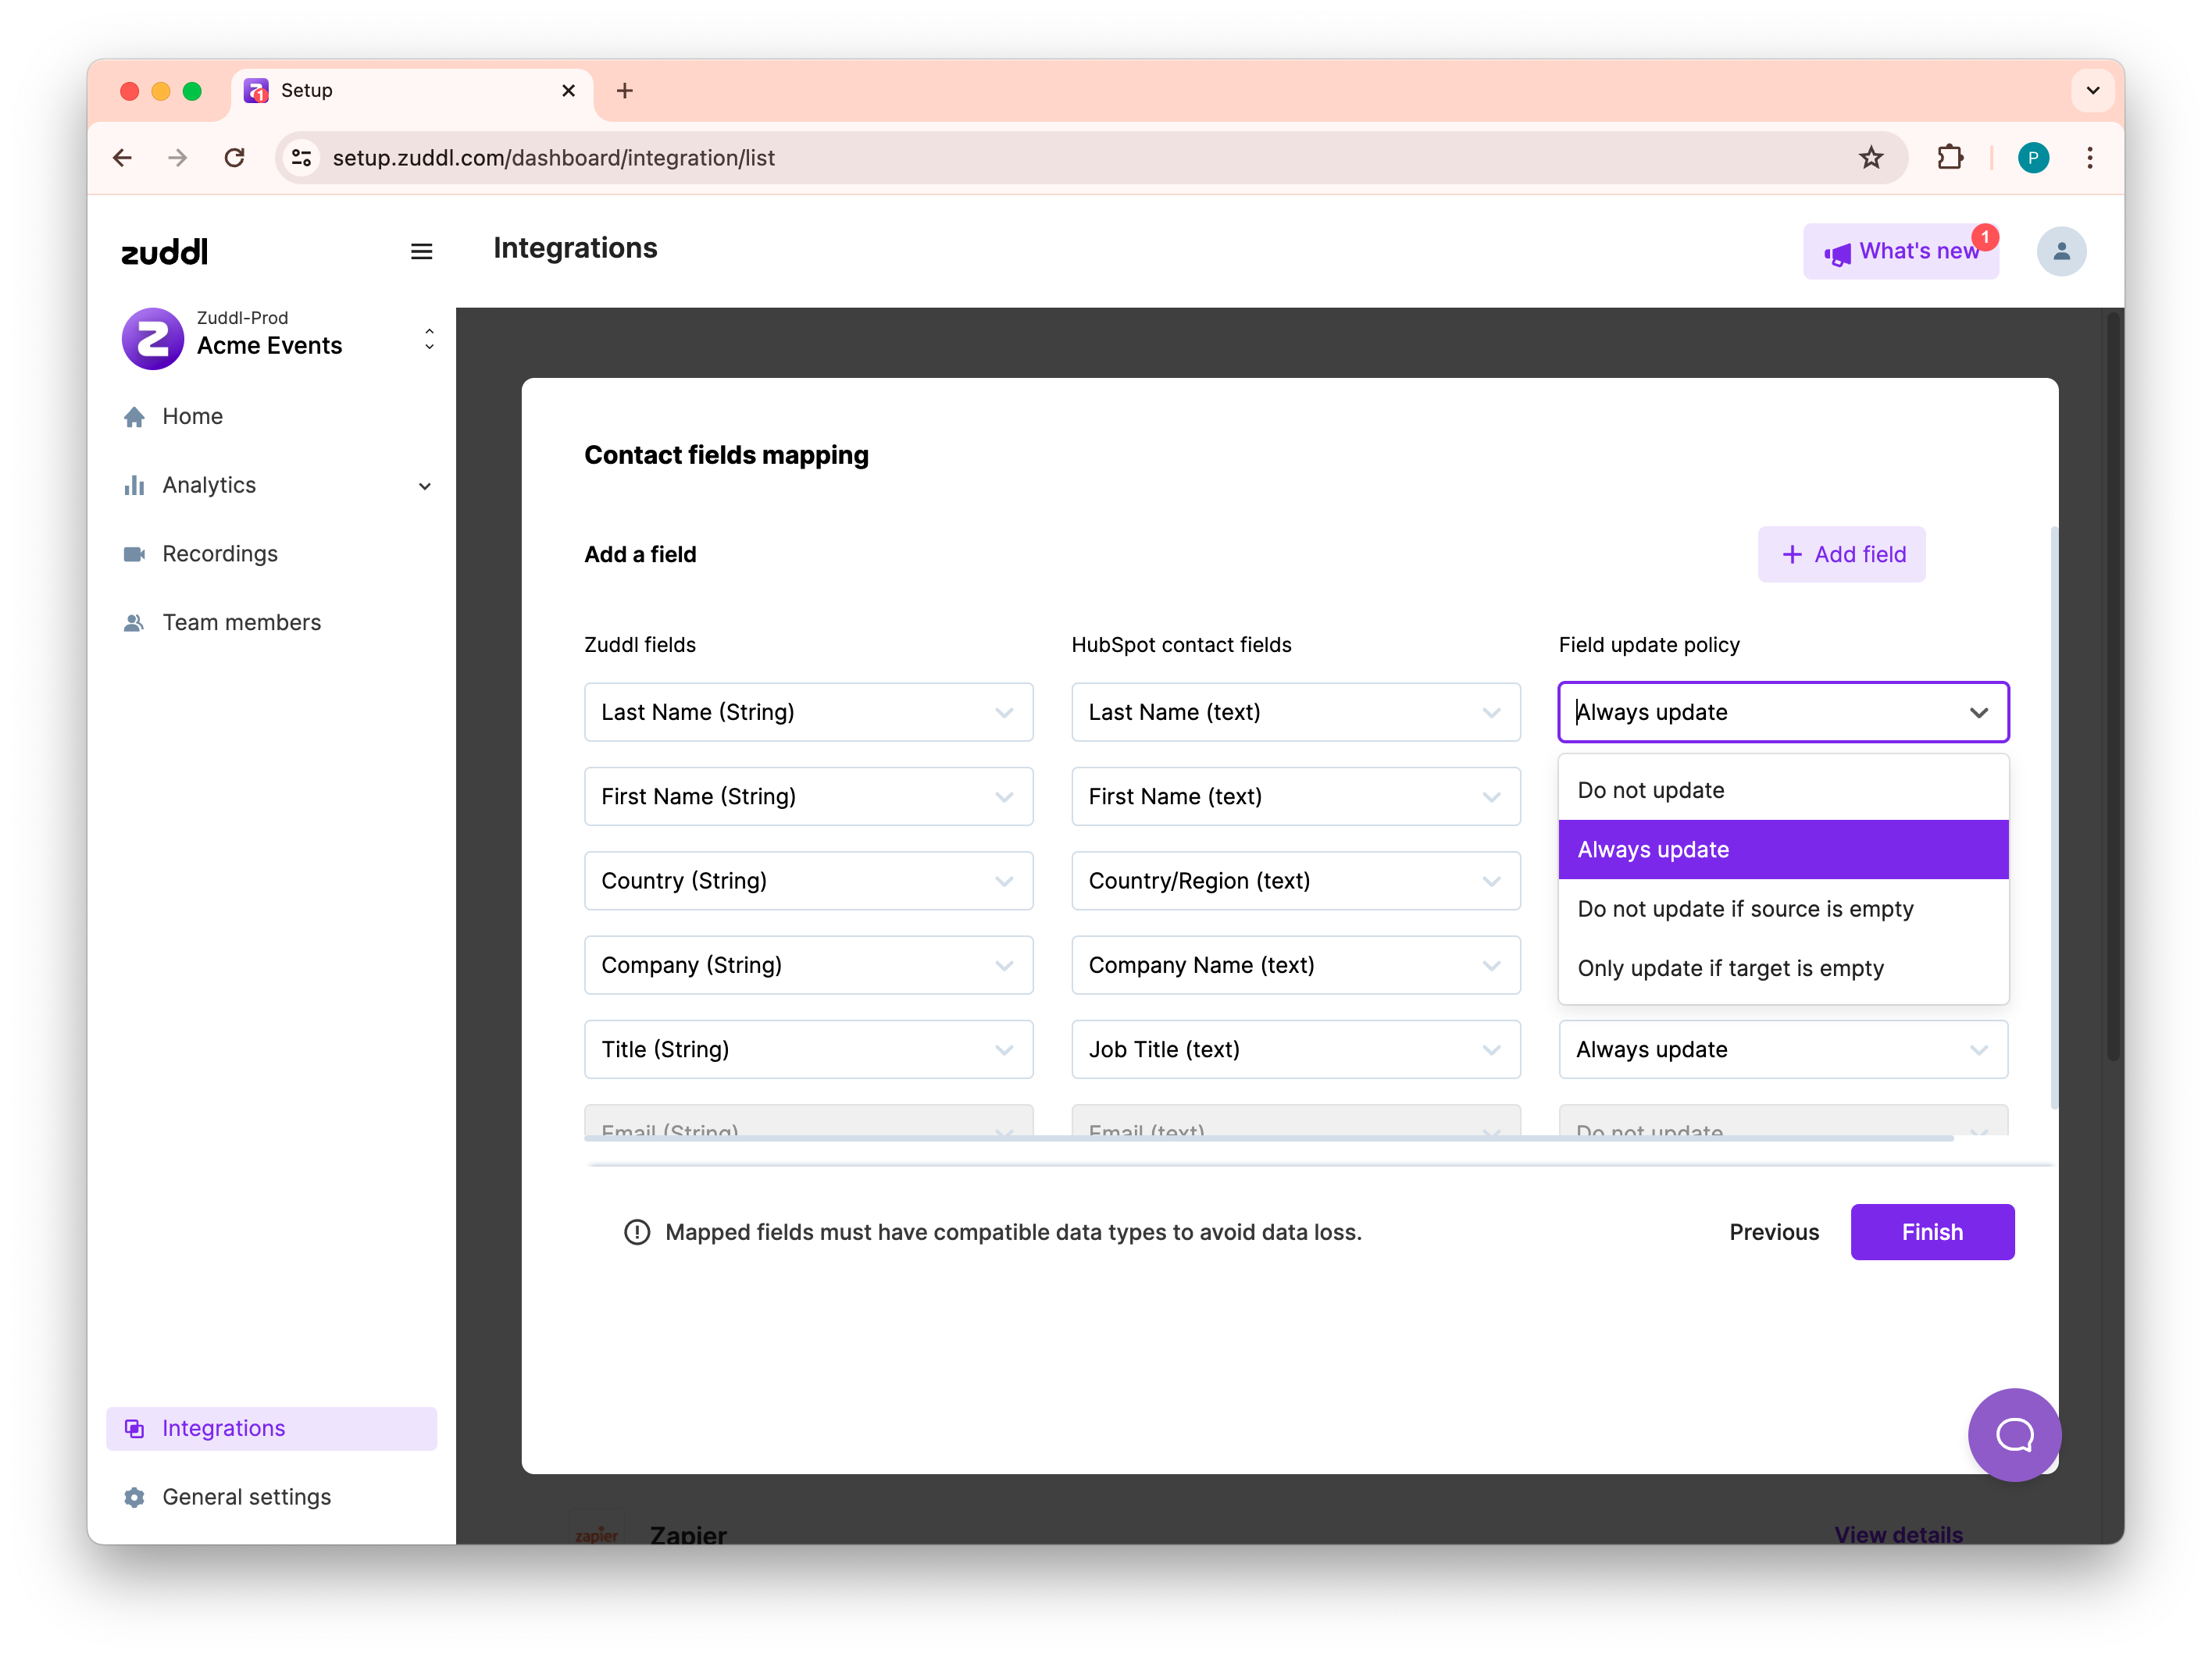Screen dimensions: 2212x1660
Task: Click the user profile avatar icon
Action: (2060, 252)
